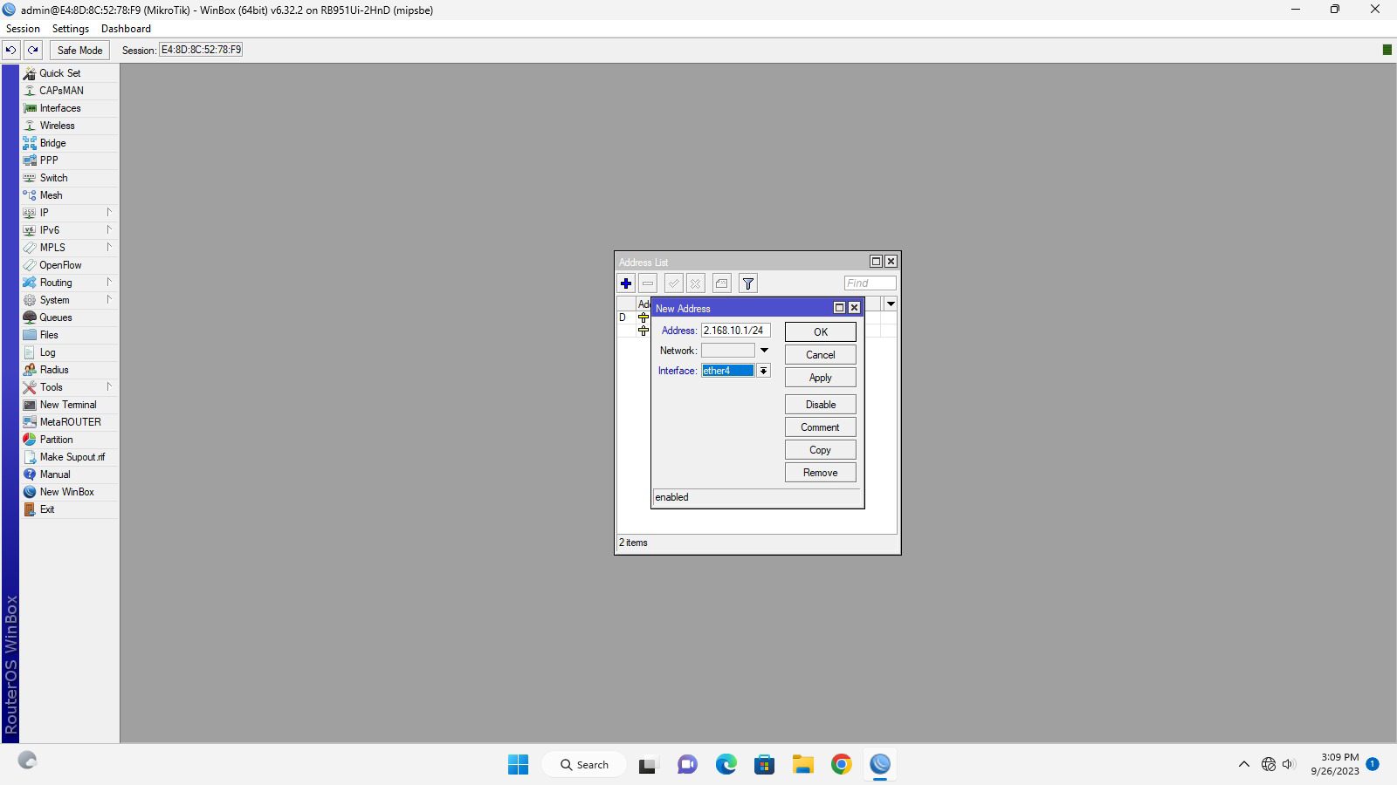Open Mesh in sidebar
Viewport: 1397px width, 785px height.
point(69,195)
